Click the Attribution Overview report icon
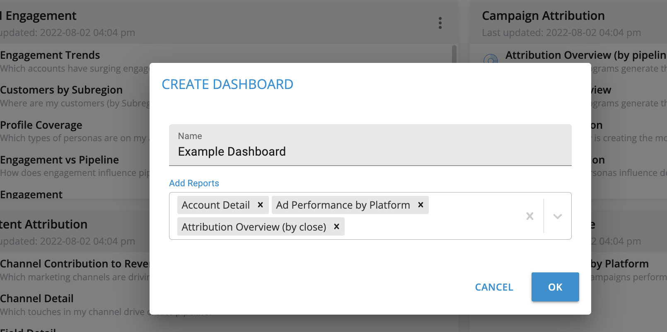667x332 pixels. coord(491,59)
